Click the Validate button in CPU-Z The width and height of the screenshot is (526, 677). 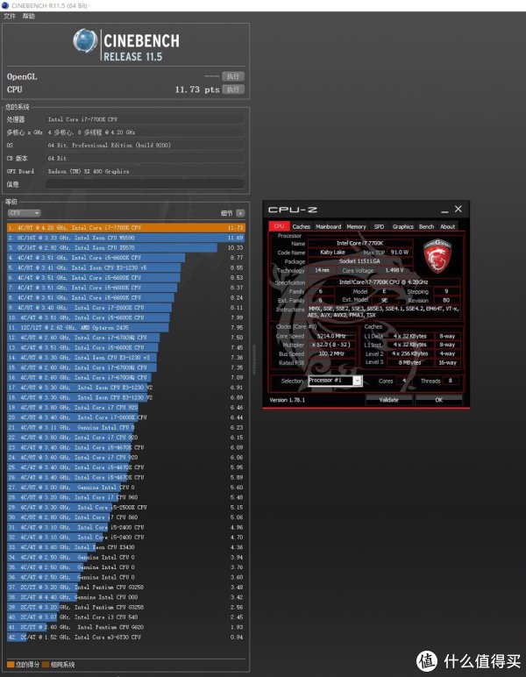388,400
